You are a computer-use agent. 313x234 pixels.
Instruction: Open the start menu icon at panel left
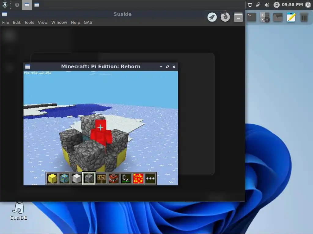pyautogui.click(x=5, y=5)
